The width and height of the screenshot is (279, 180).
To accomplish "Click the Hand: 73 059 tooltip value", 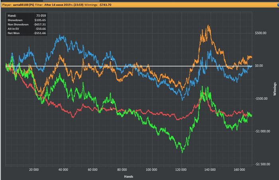I will (x=41, y=16).
